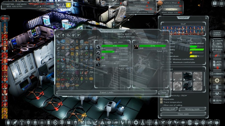Select the fork and knife warehouse filter
Viewport: 225px width, 126px height.
pyautogui.click(x=78, y=35)
